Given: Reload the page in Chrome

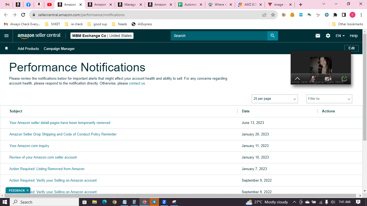Looking at the screenshot, I should pos(23,15).
